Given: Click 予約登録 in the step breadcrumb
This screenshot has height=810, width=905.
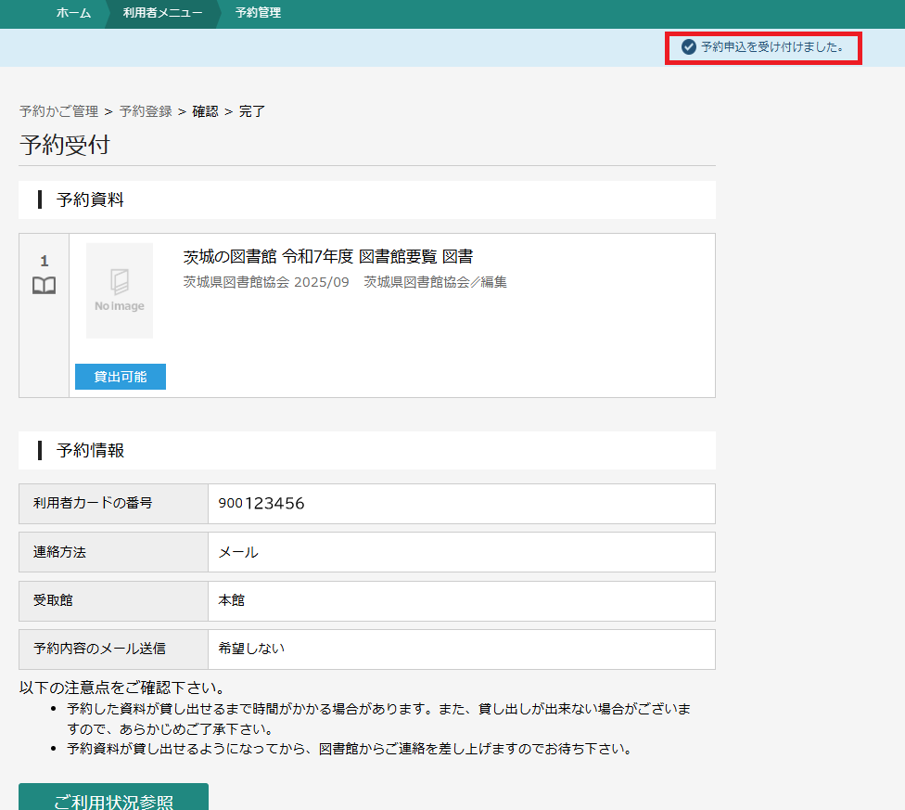Looking at the screenshot, I should coord(146,111).
